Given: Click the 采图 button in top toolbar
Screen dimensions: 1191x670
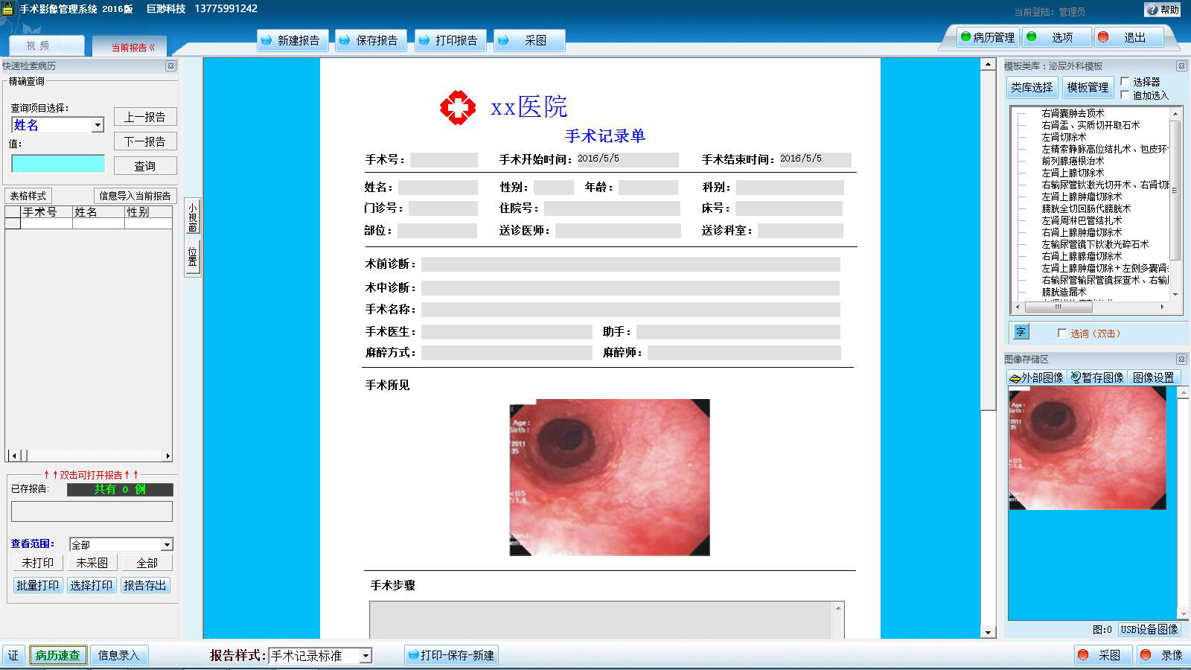Looking at the screenshot, I should tap(529, 40).
